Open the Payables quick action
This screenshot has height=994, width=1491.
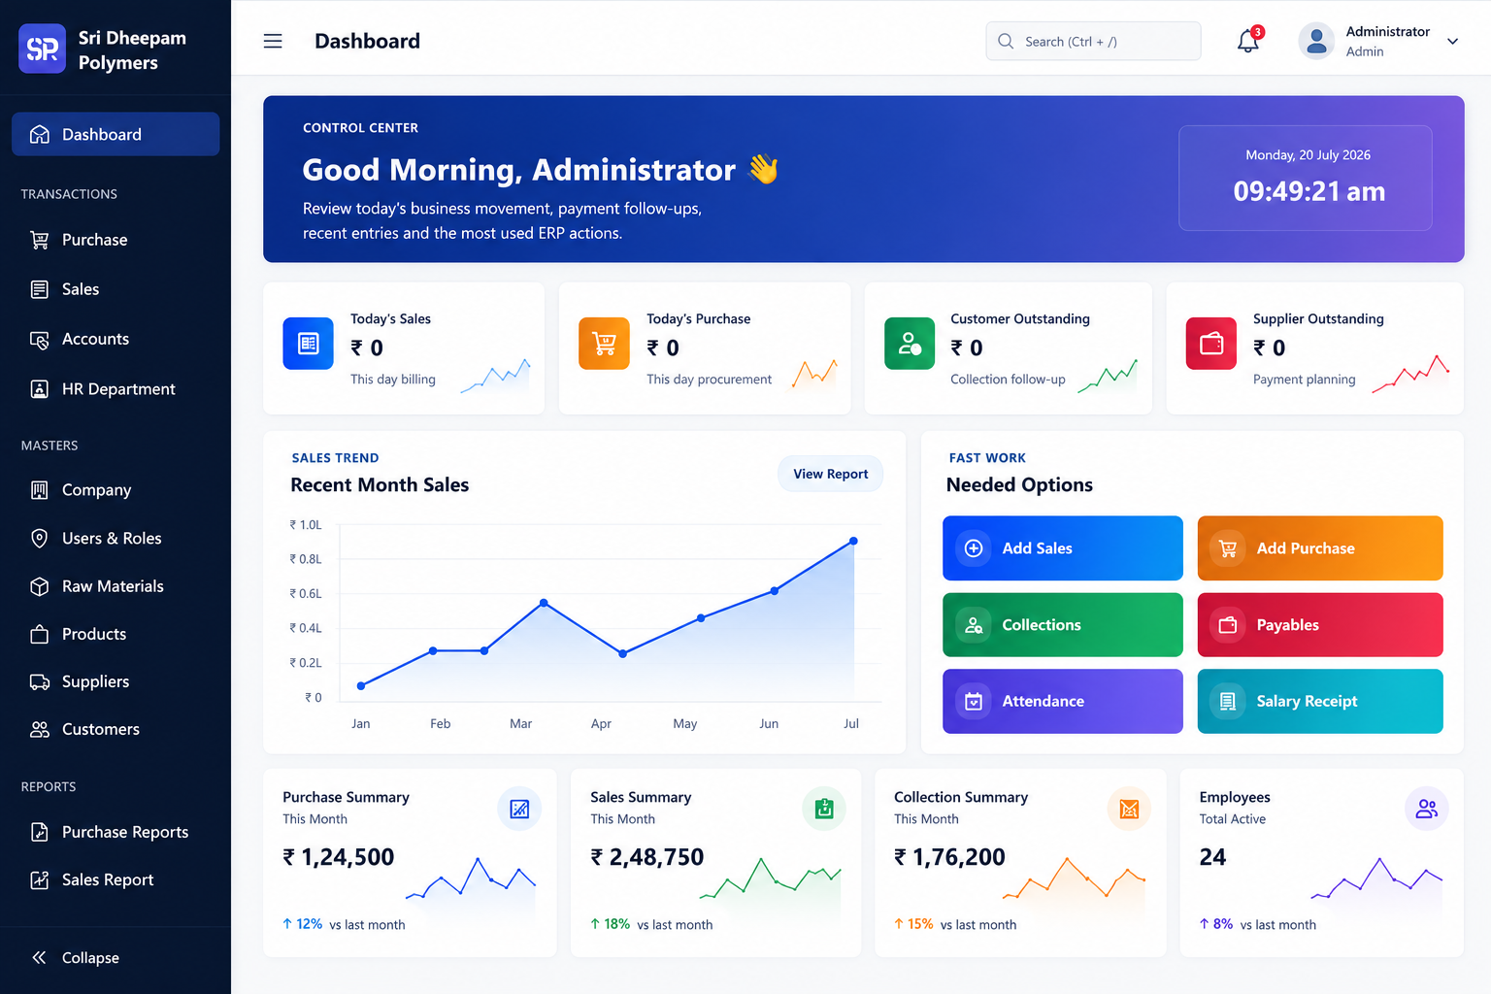point(1320,625)
